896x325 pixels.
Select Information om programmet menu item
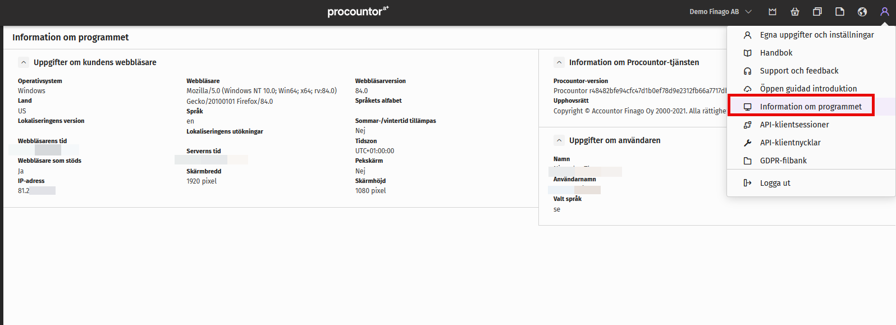811,107
